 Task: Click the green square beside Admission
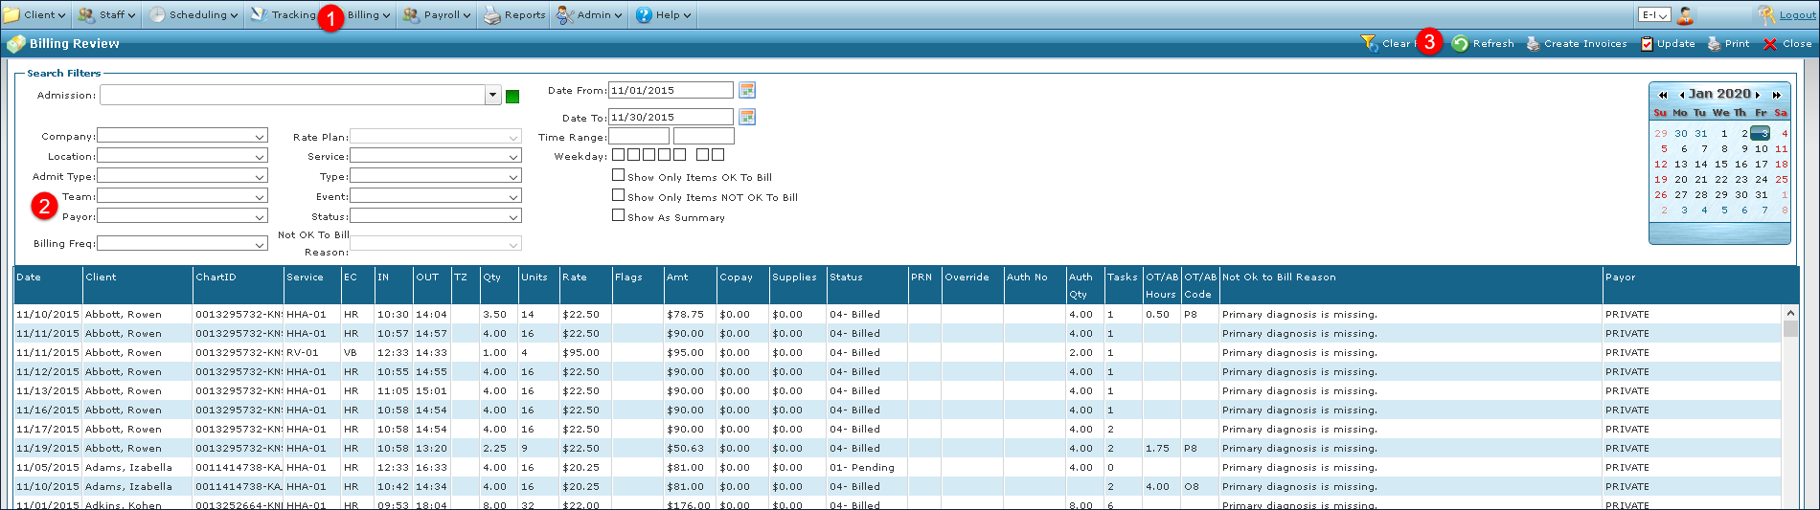[x=512, y=97]
